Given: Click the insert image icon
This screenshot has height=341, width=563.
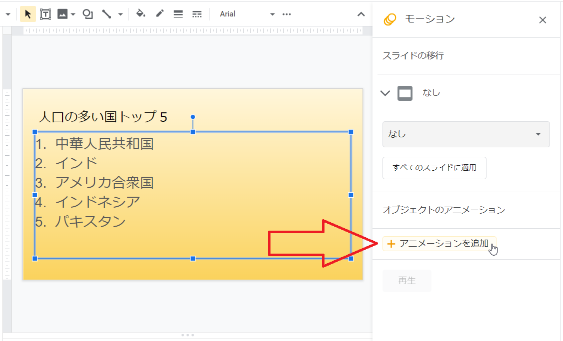Looking at the screenshot, I should pos(62,14).
